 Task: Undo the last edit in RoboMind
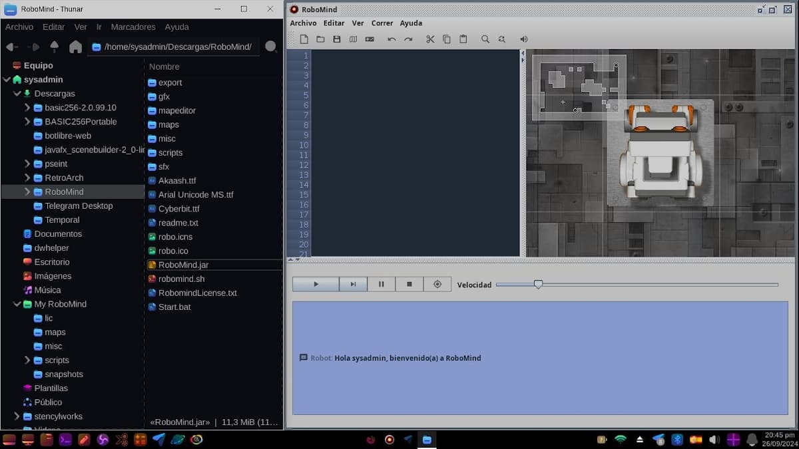[392, 39]
